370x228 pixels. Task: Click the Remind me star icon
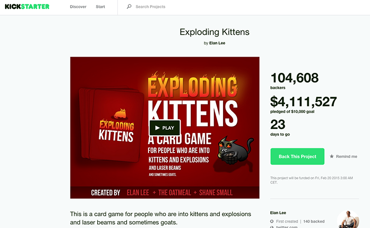[332, 157]
